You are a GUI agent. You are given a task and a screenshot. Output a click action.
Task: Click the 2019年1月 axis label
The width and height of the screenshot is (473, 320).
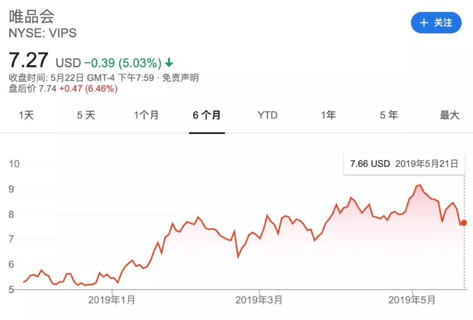(112, 300)
